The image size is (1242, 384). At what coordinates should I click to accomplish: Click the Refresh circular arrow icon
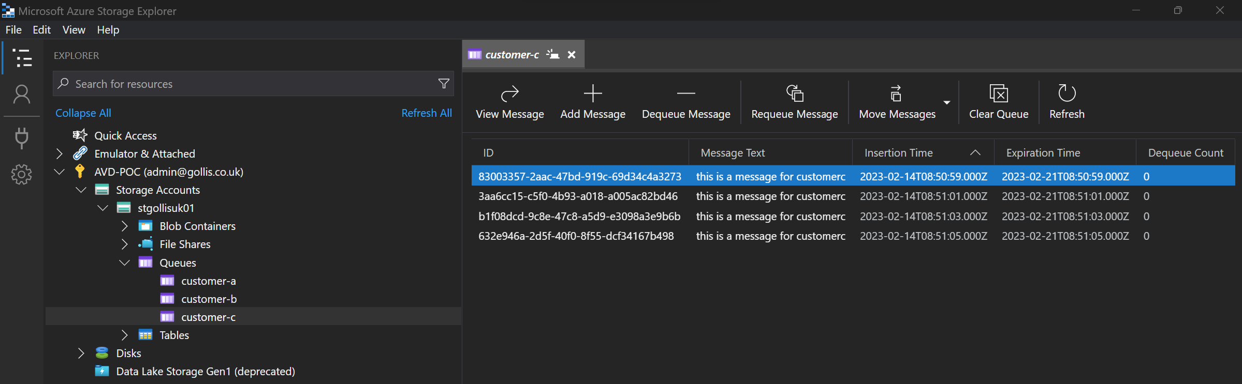click(1066, 93)
